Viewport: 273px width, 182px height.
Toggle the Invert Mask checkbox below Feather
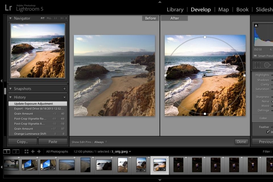pos(268,132)
